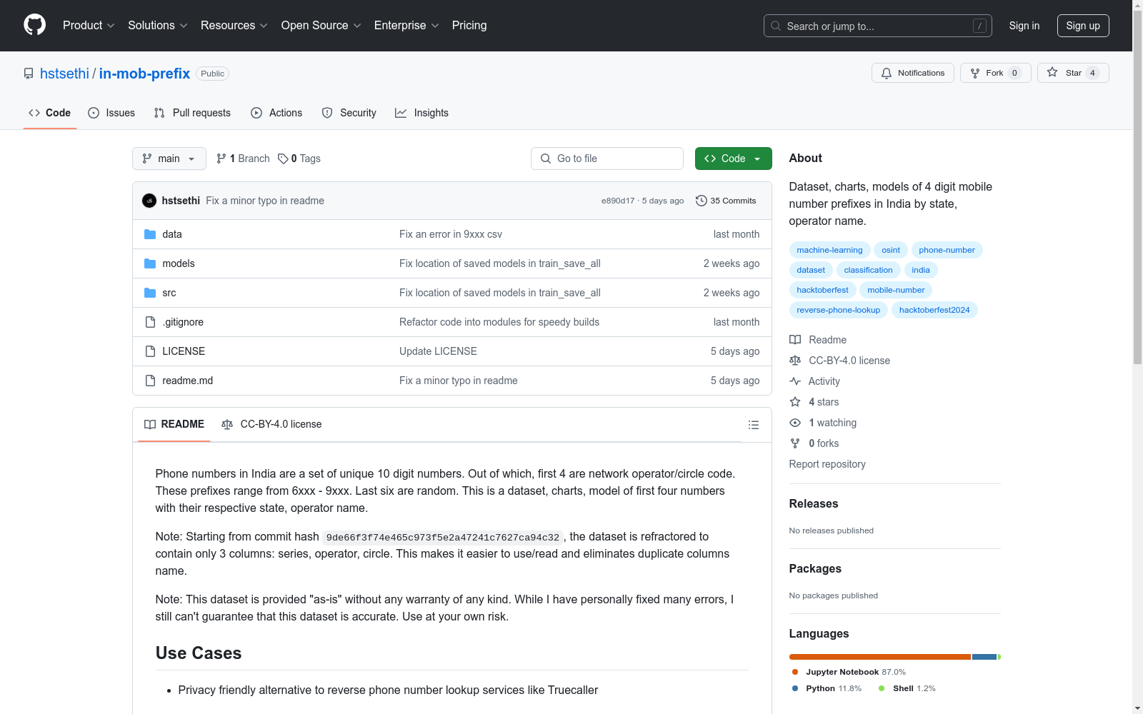Viewport: 1143px width, 714px height.
Task: Switch to the CC-BY-4.0 license tab
Action: click(x=271, y=424)
